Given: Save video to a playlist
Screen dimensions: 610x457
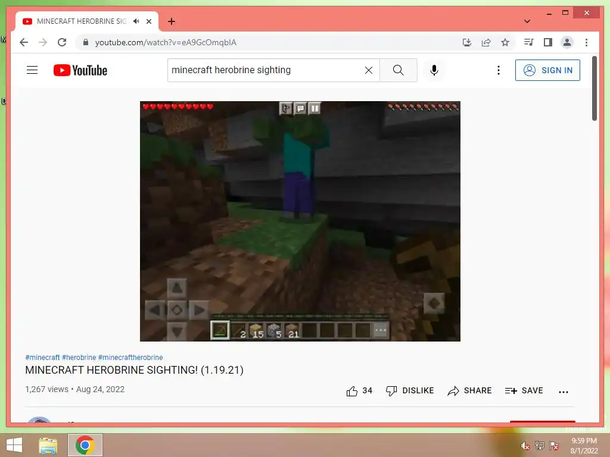Looking at the screenshot, I should point(524,390).
